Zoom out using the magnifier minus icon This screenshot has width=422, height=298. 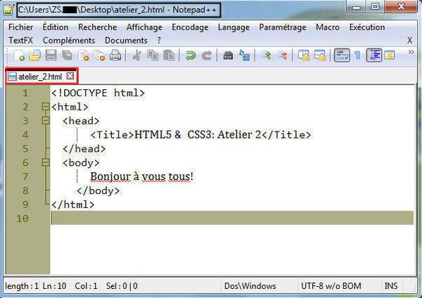click(x=282, y=56)
